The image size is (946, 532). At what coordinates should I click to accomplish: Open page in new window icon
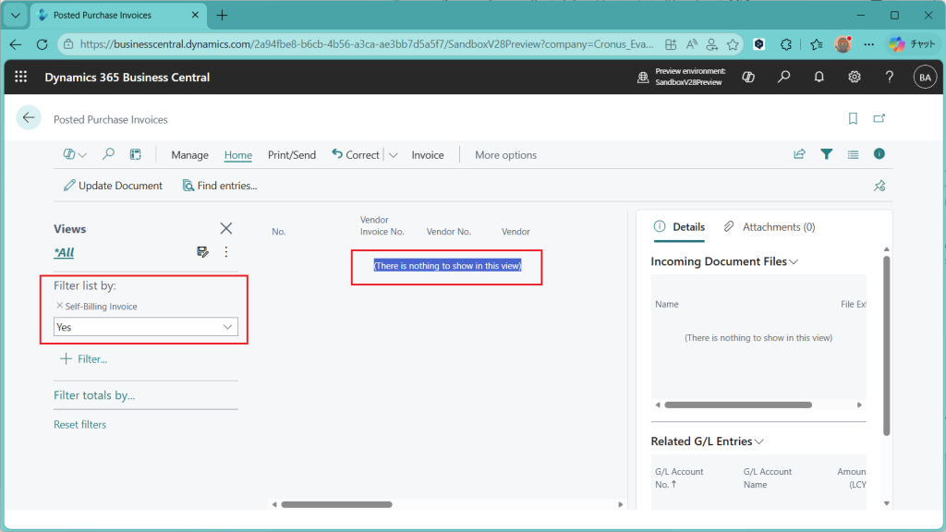(879, 118)
